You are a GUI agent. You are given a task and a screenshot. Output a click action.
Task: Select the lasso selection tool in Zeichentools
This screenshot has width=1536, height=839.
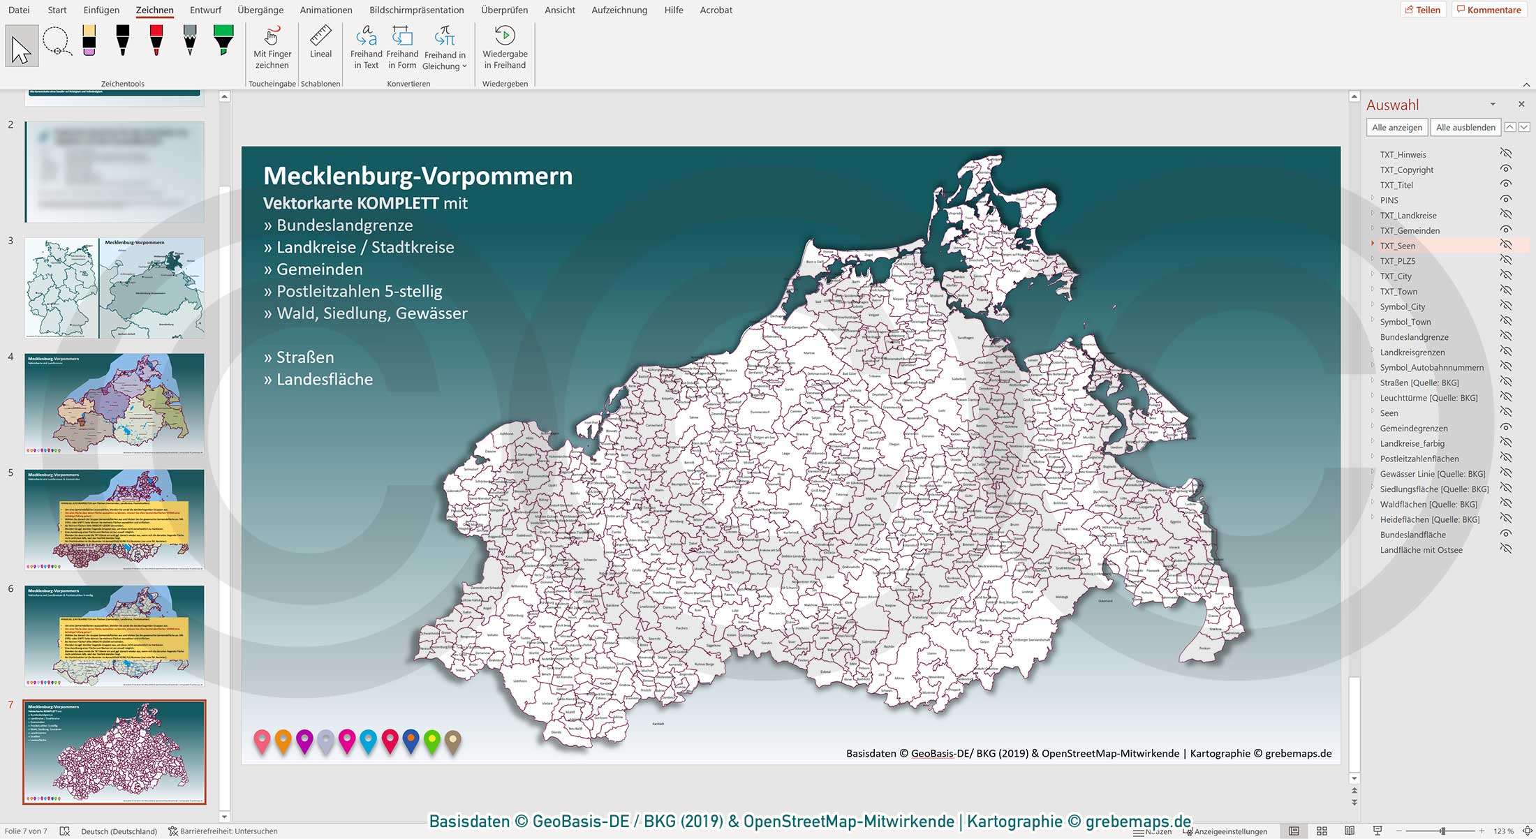click(x=56, y=43)
